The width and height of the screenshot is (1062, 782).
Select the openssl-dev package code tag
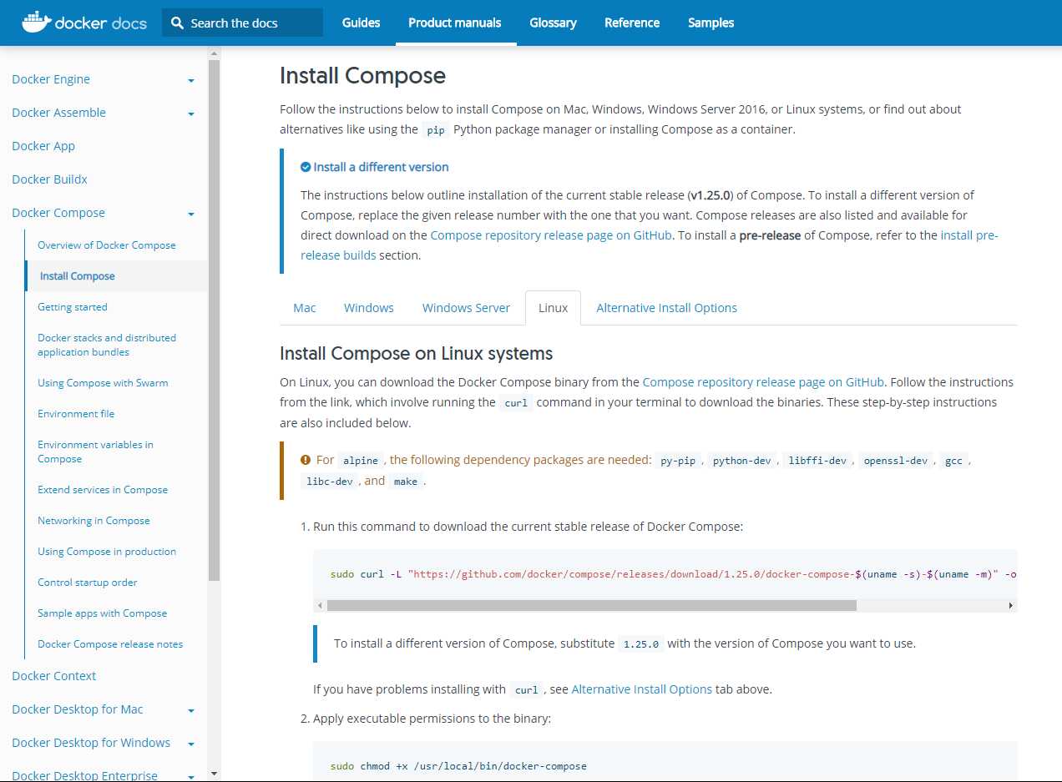click(x=896, y=461)
